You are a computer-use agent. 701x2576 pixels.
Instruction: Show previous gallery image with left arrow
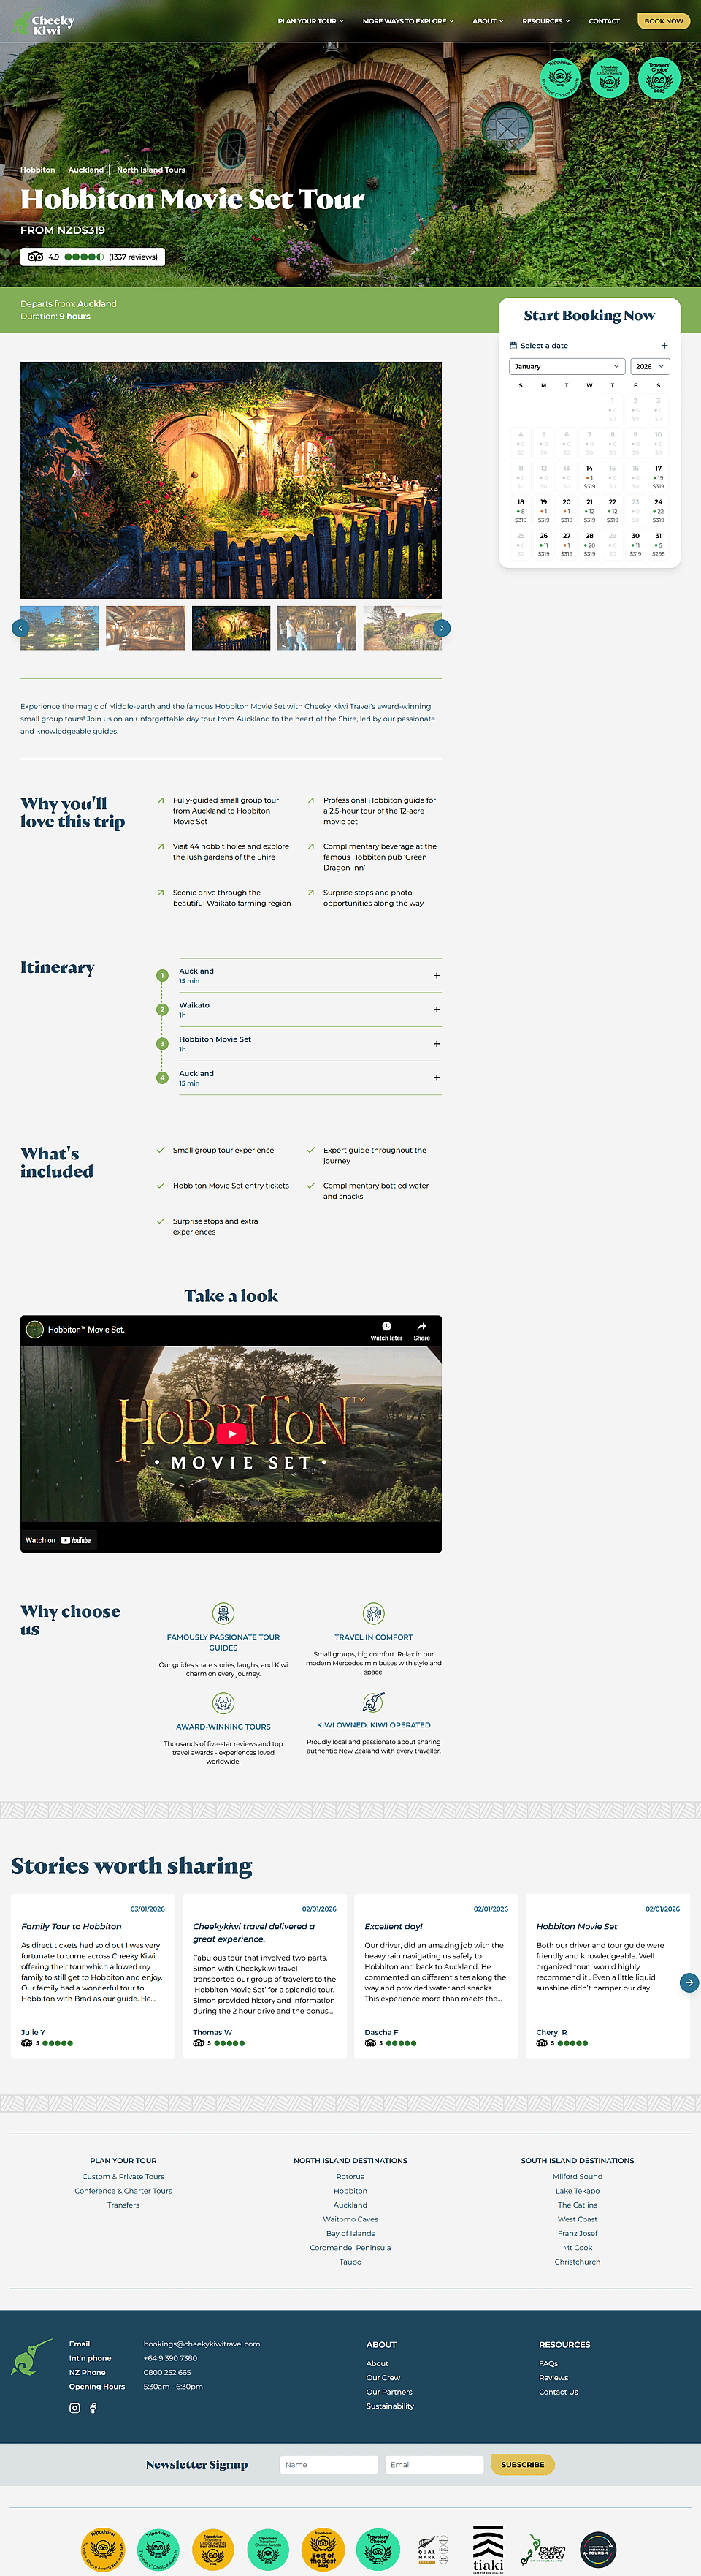[x=20, y=628]
